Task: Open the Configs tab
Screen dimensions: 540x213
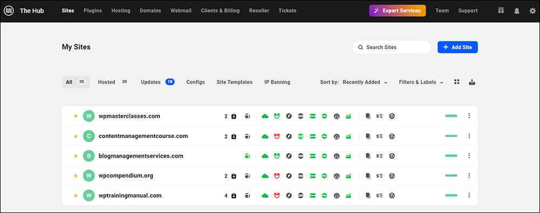Action: 195,83
